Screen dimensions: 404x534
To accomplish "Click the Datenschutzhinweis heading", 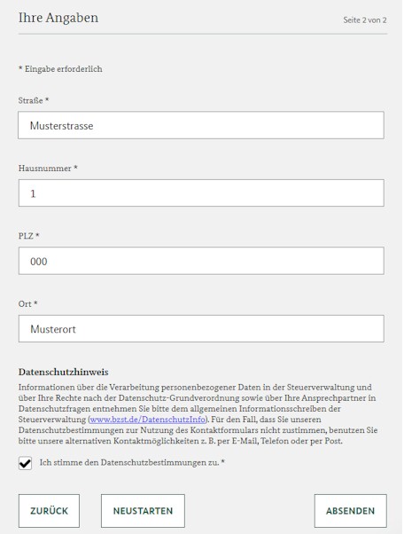I will click(x=63, y=372).
